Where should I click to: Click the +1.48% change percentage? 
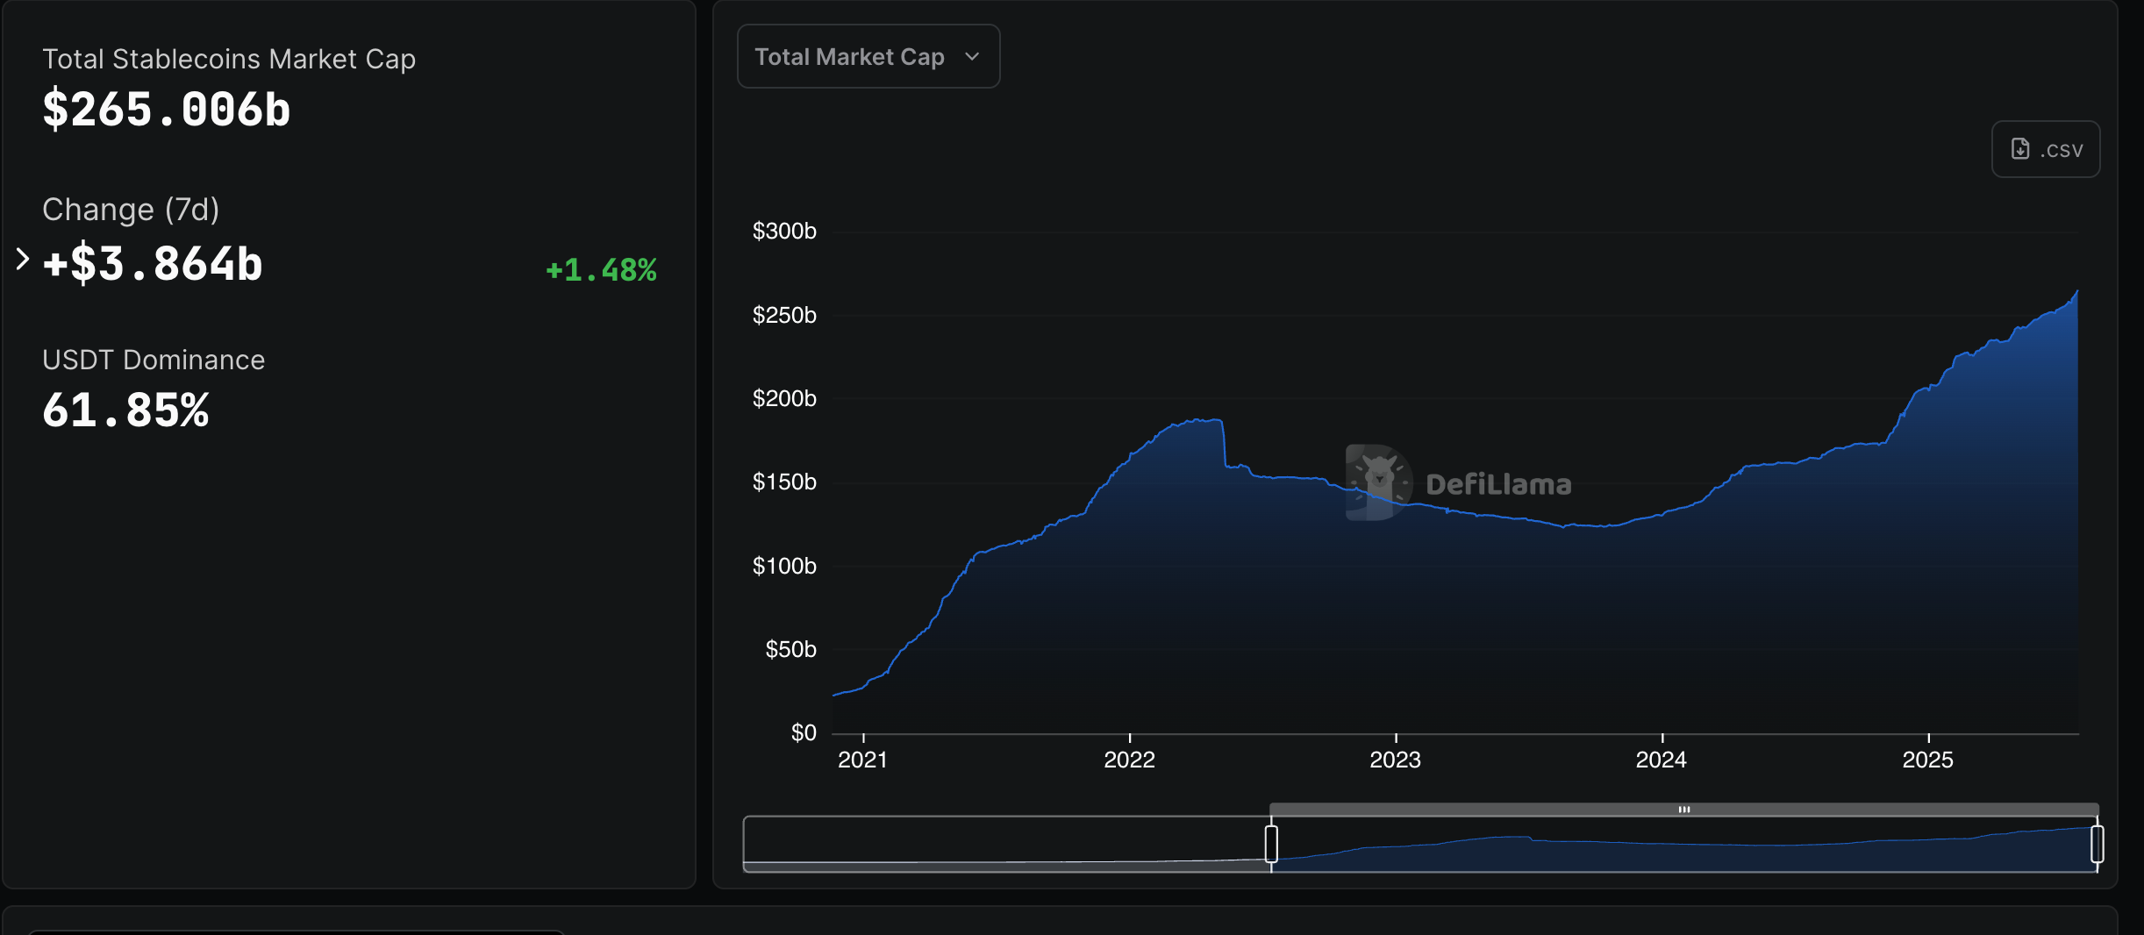click(601, 269)
